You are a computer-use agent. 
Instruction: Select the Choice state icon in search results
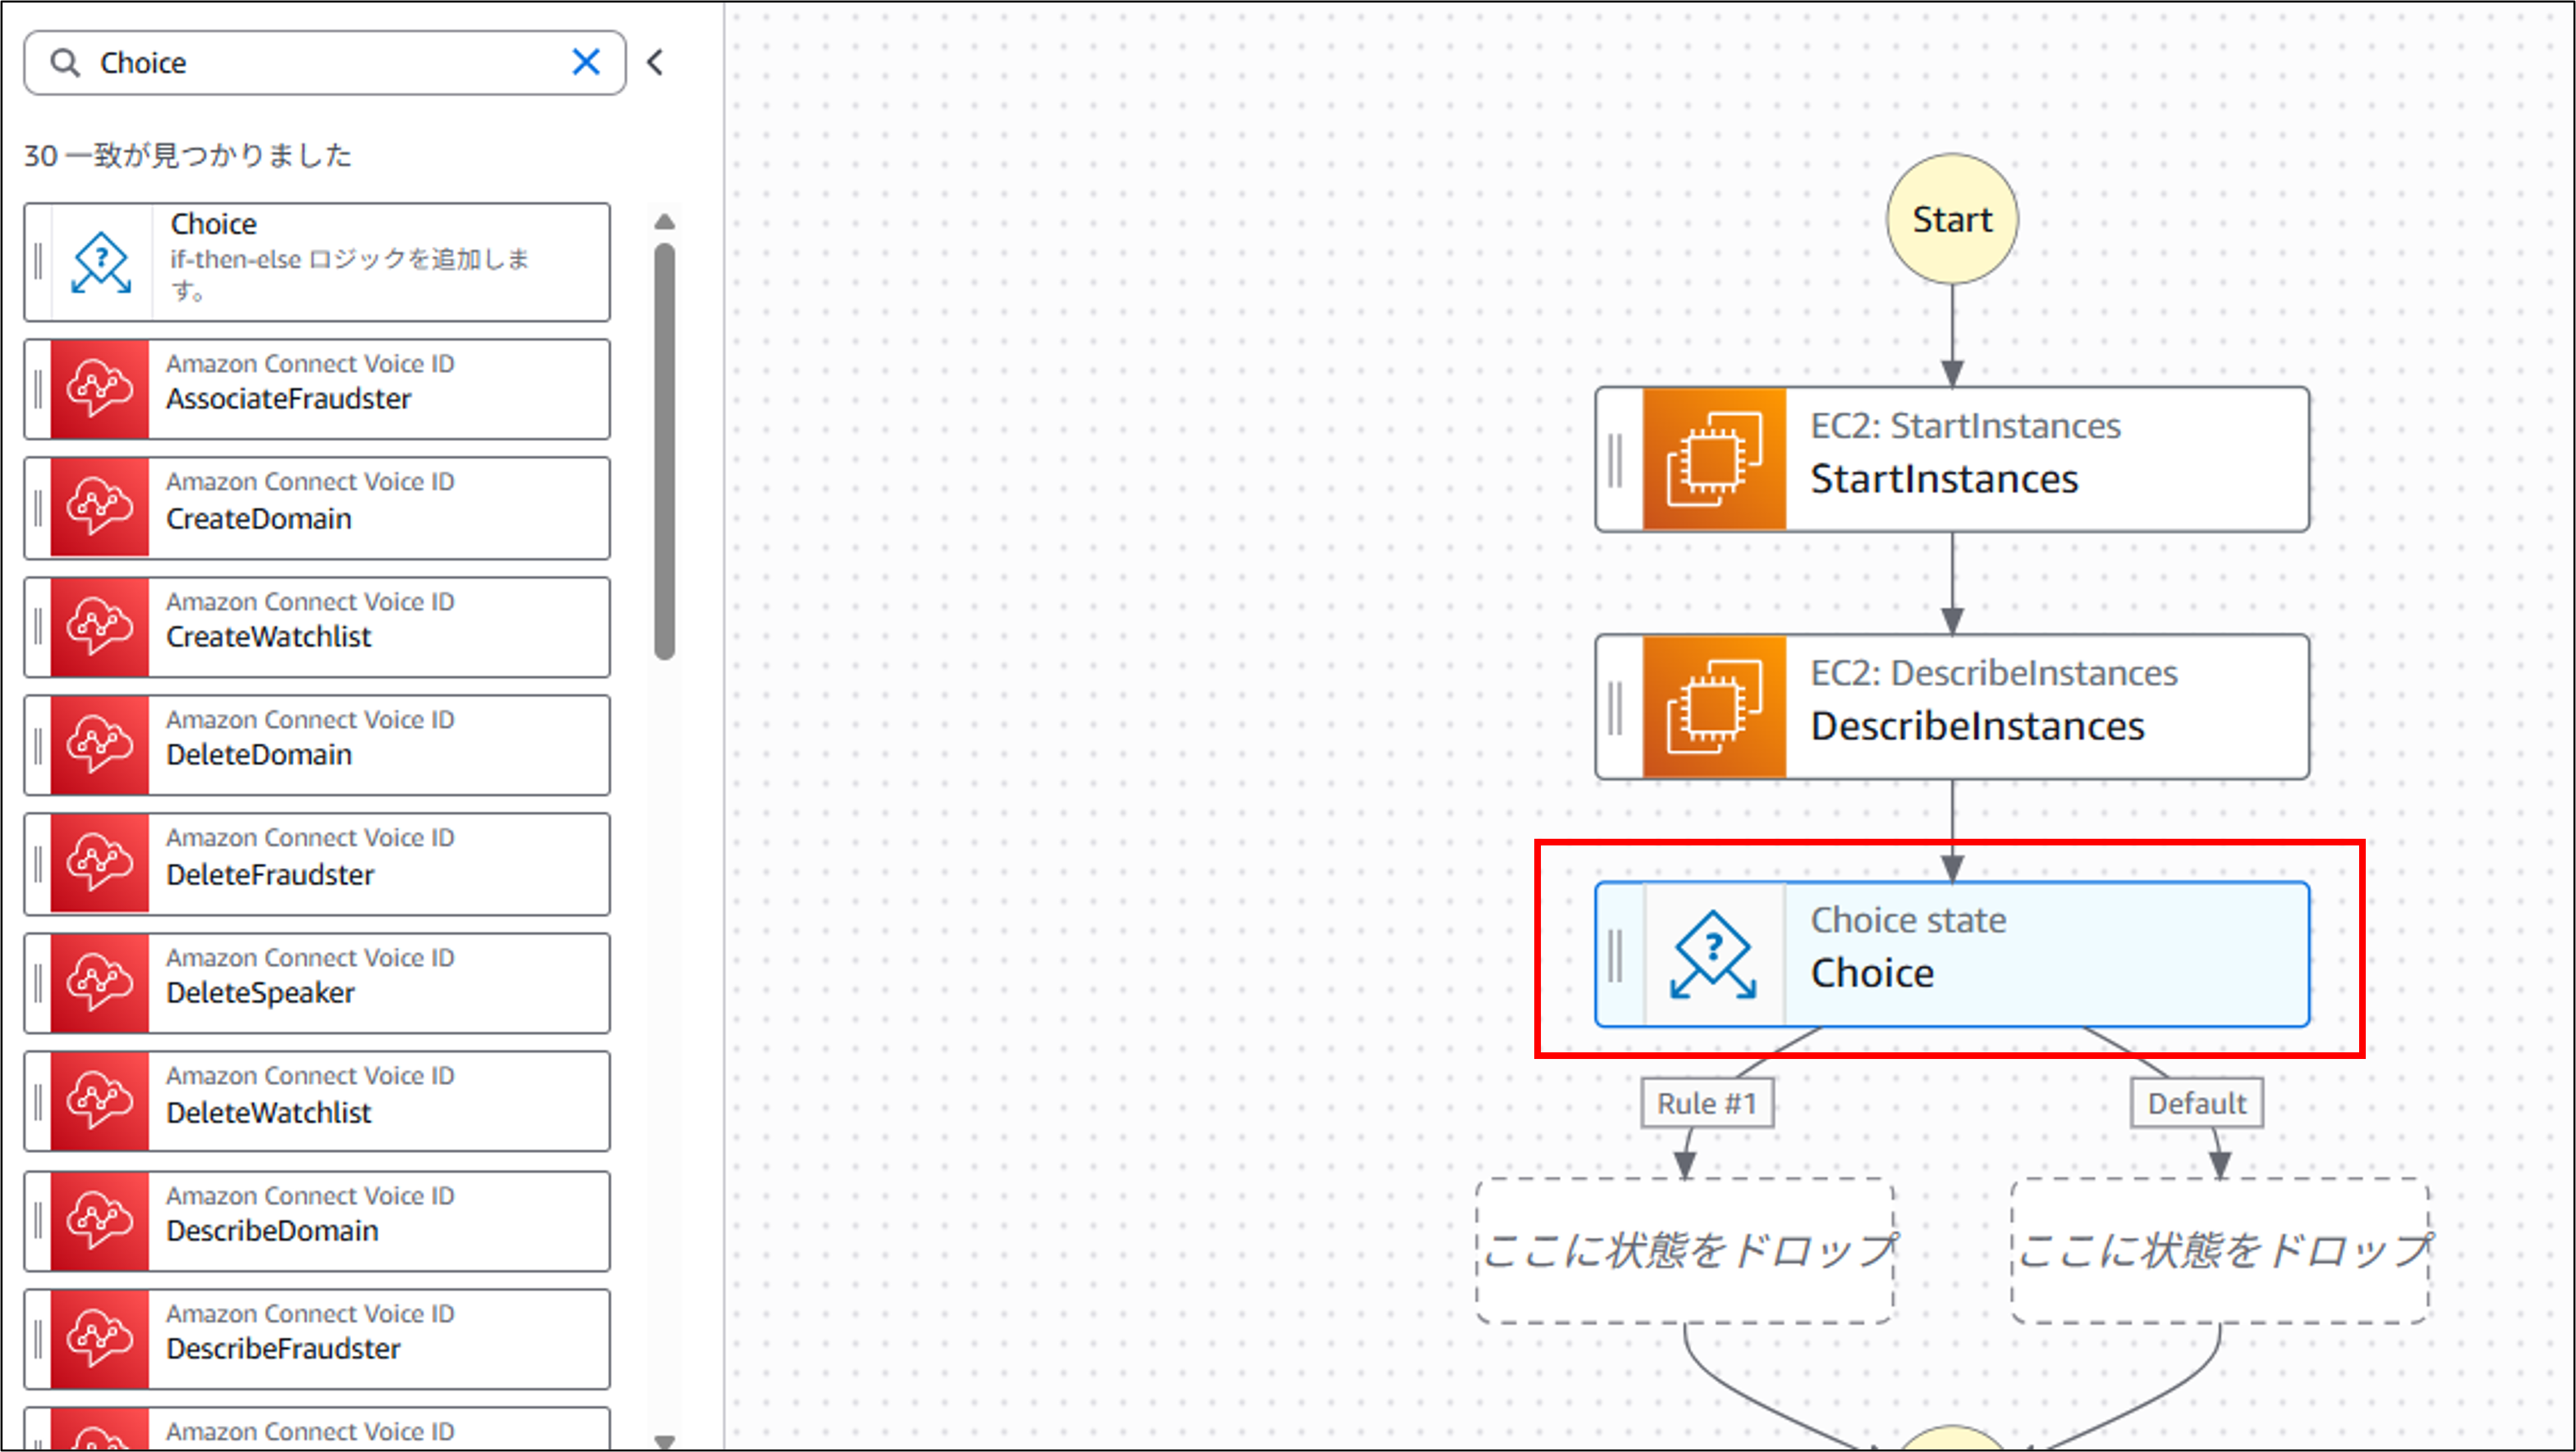(101, 262)
